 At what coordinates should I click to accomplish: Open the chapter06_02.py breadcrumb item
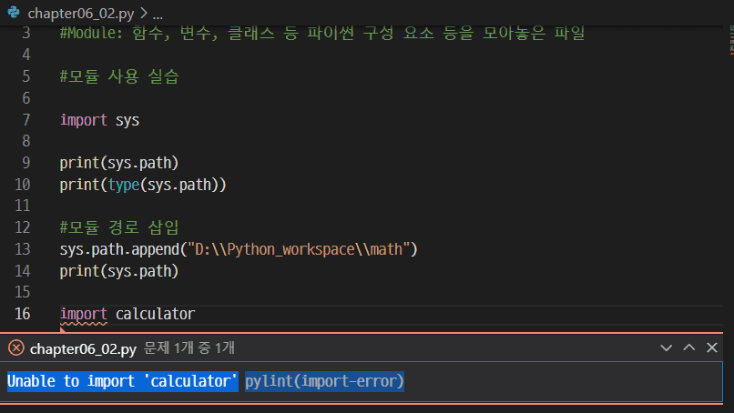(84, 14)
